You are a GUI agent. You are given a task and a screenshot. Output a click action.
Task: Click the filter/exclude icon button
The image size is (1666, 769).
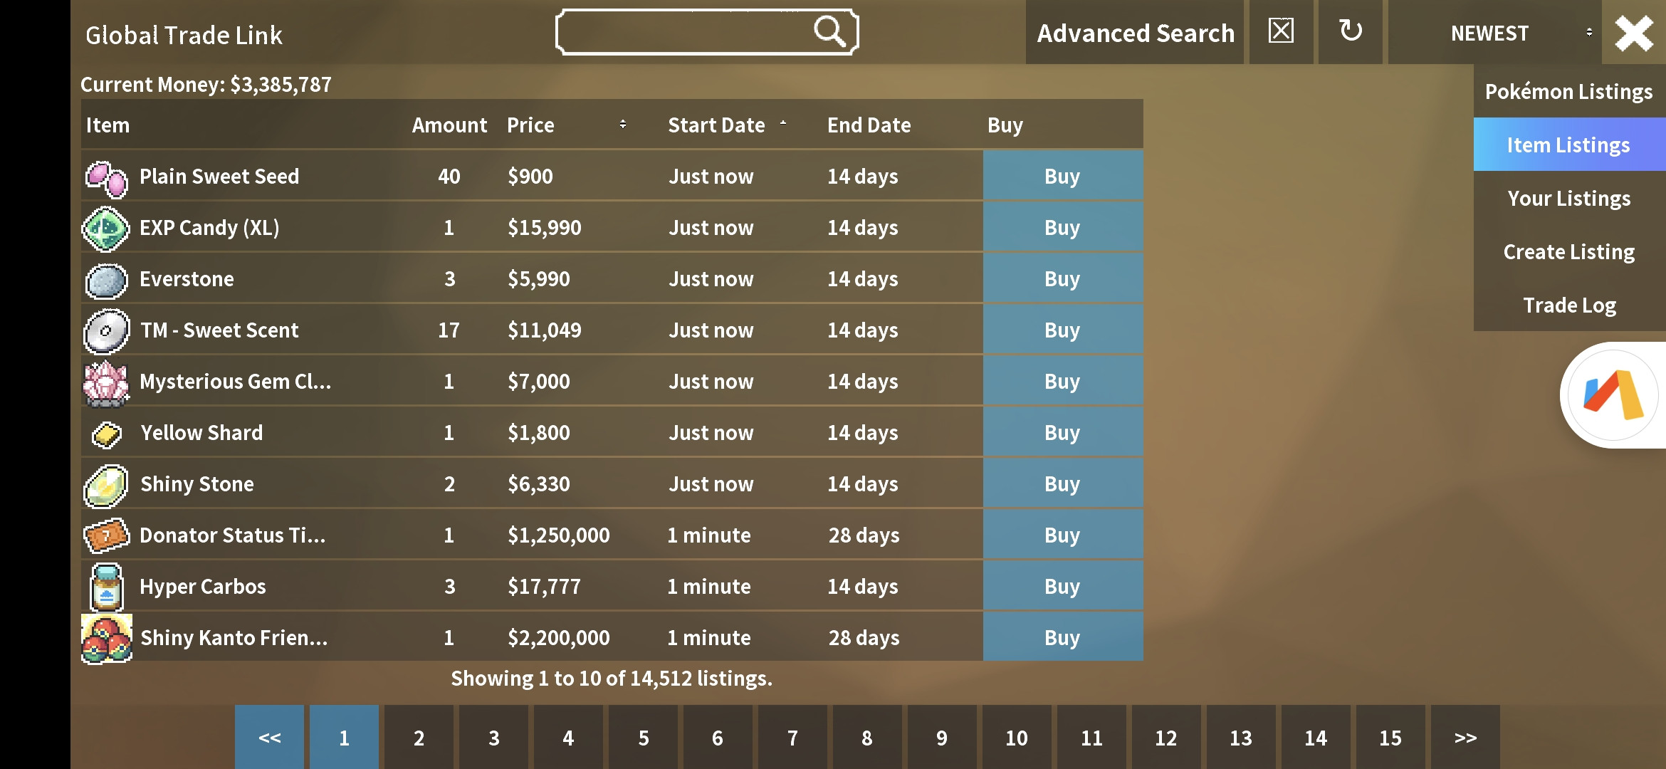coord(1280,32)
